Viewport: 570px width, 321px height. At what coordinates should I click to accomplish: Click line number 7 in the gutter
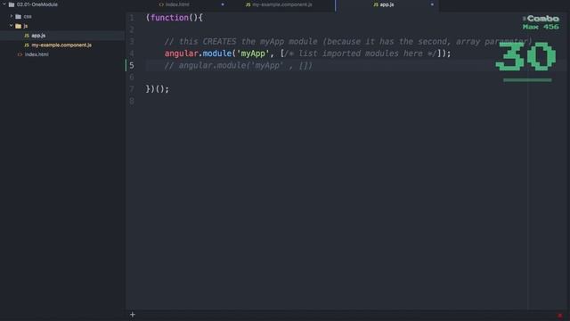pyautogui.click(x=132, y=89)
